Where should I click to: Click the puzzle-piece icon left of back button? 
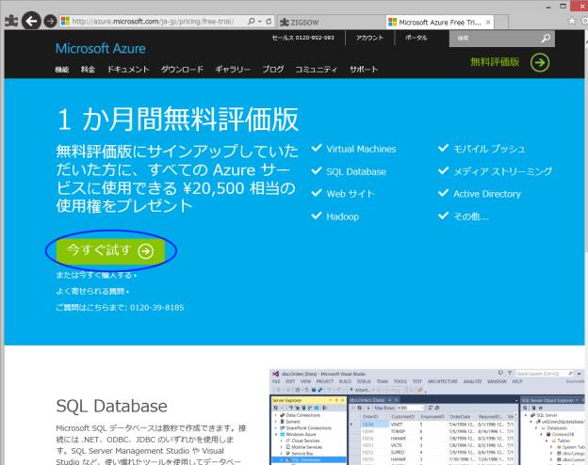click(11, 22)
